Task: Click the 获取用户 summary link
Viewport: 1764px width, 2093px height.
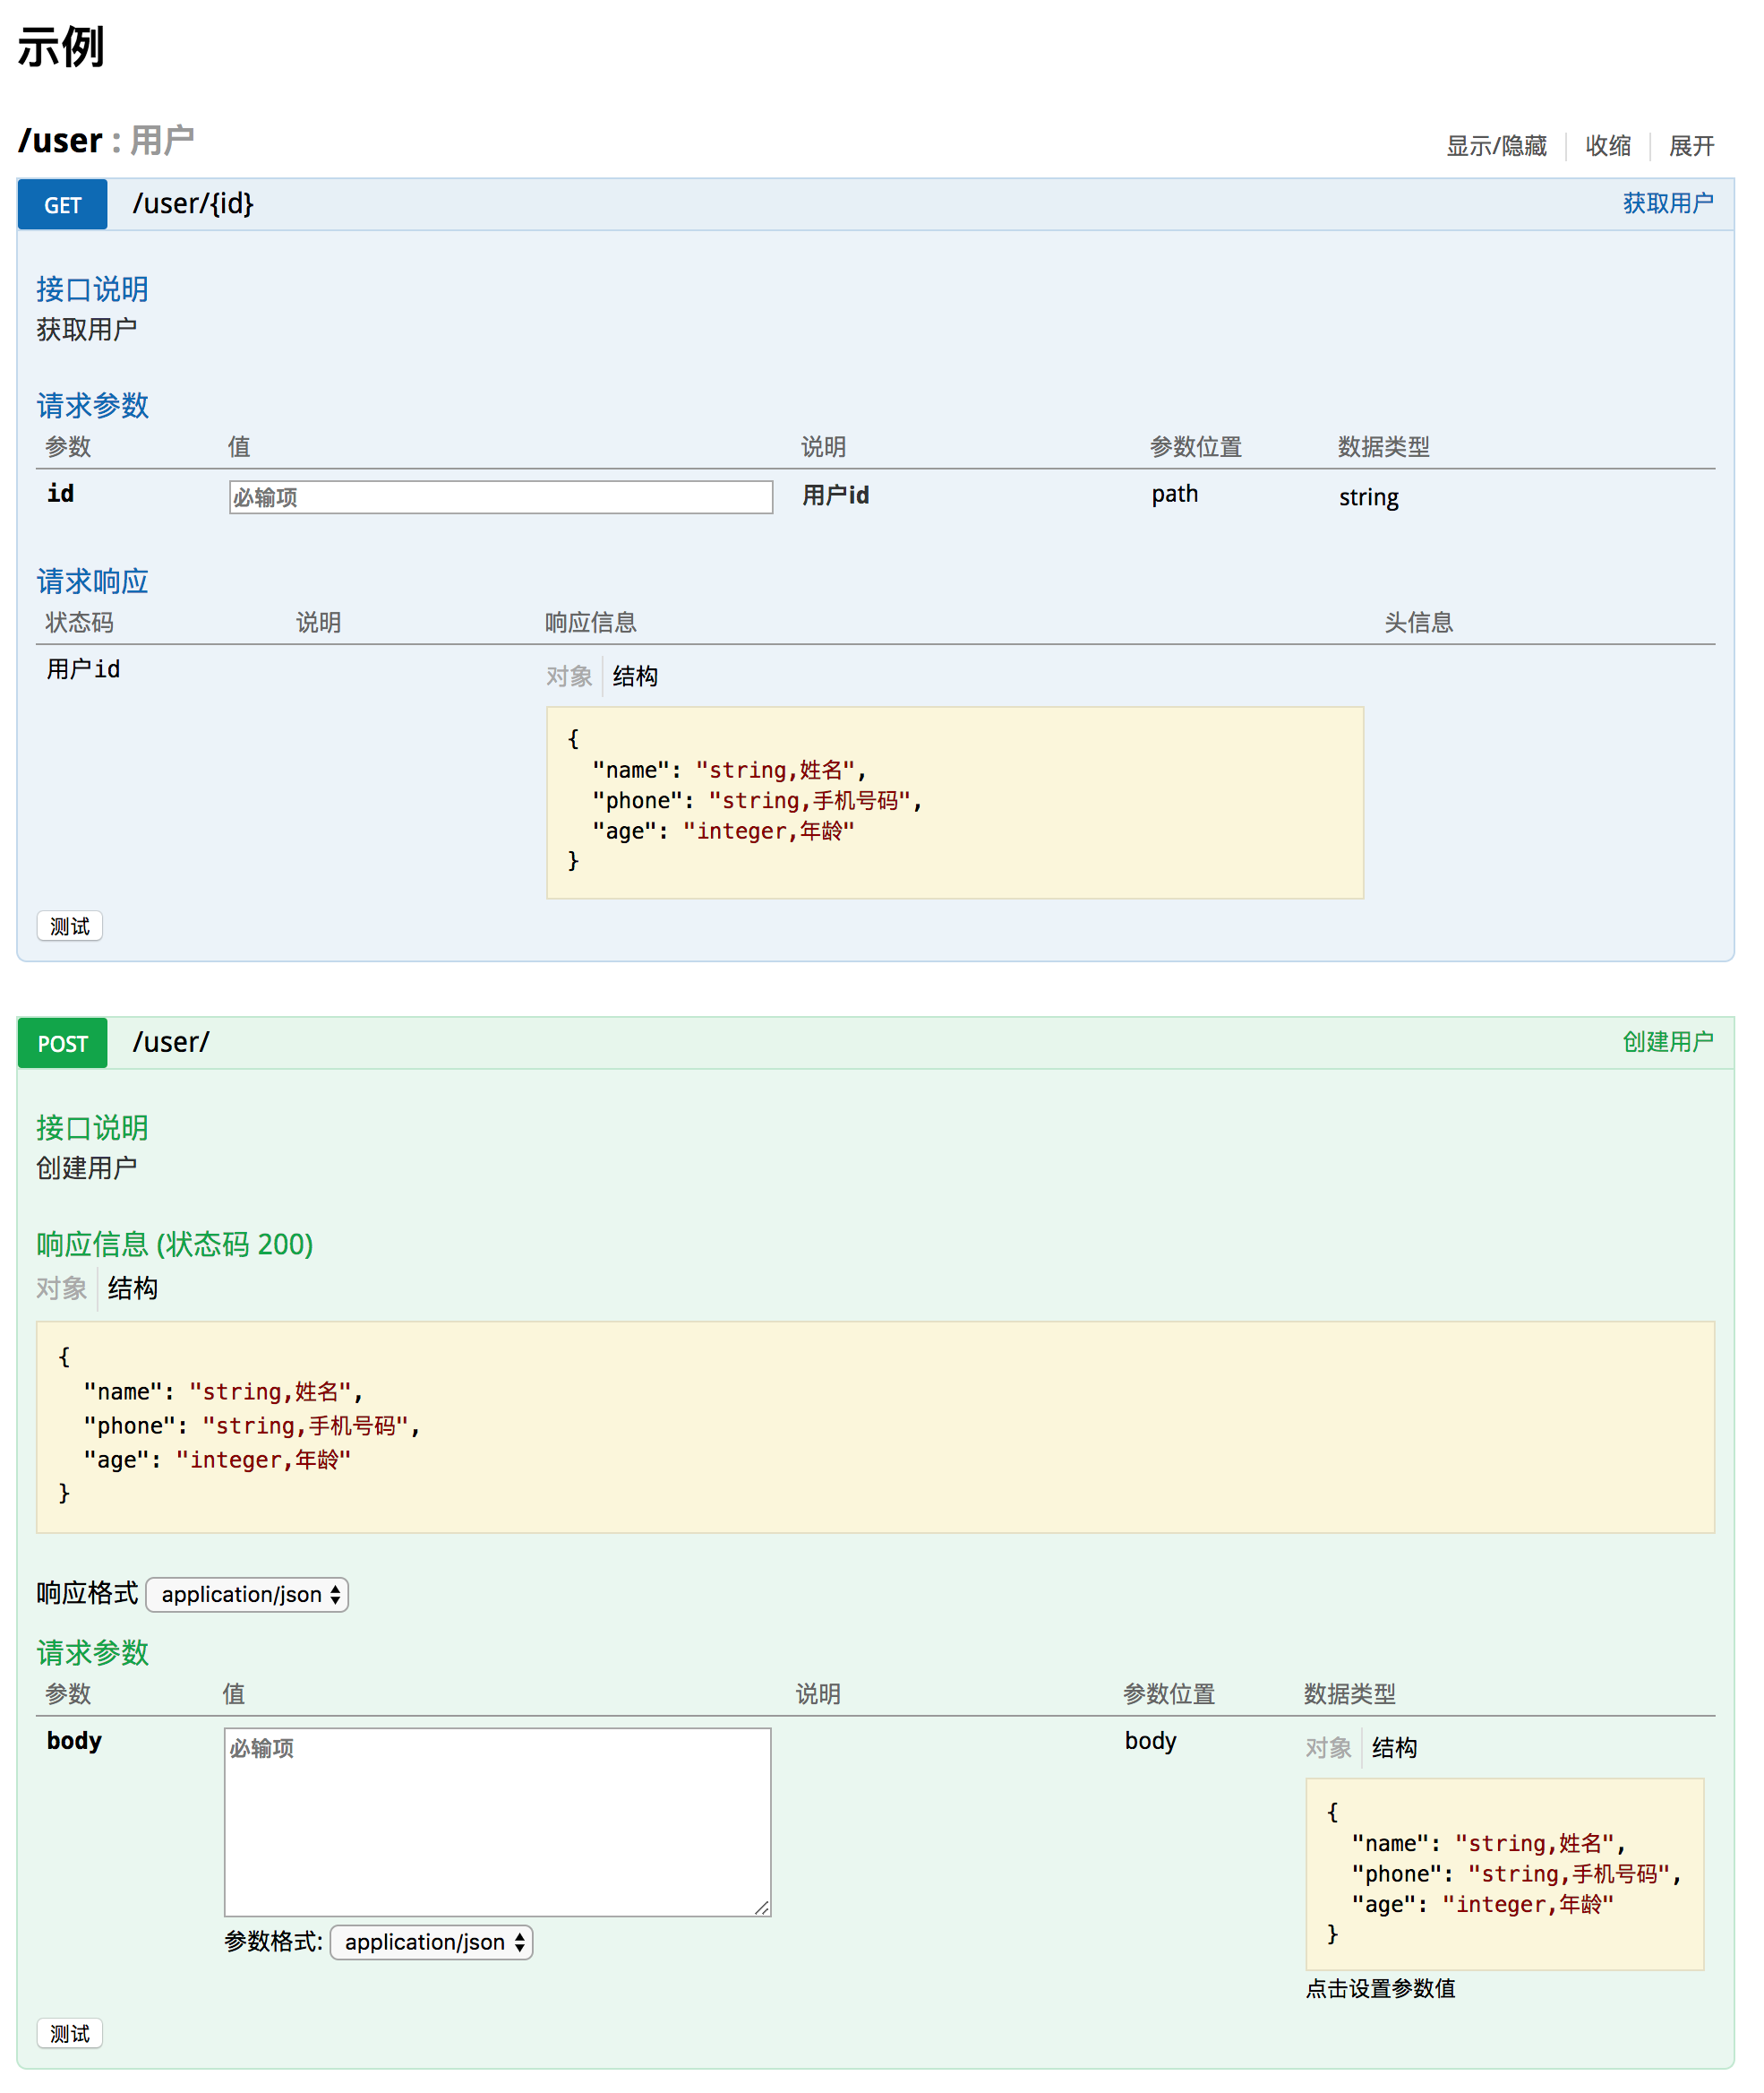Action: coord(1667,203)
